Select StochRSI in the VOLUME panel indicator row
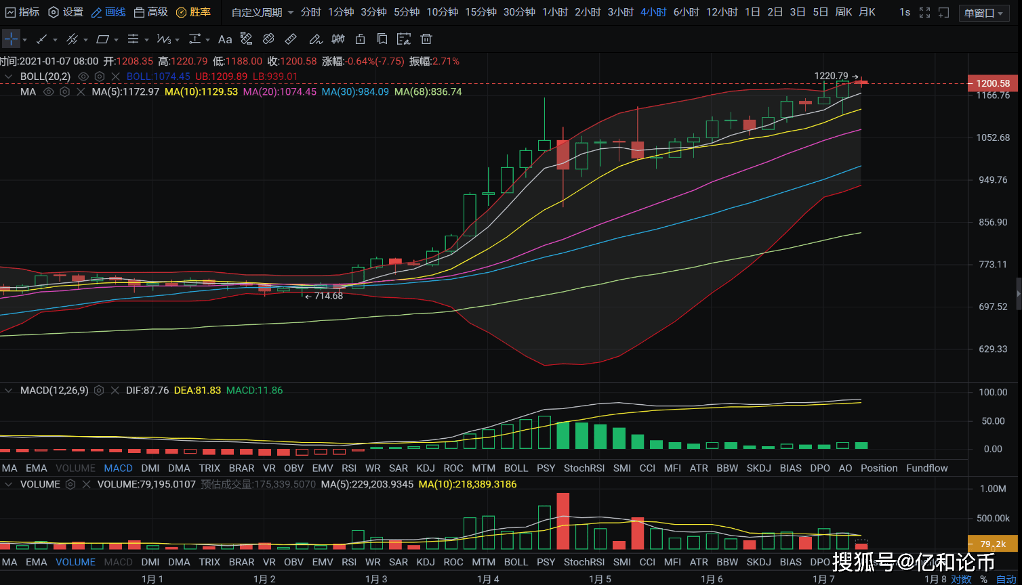This screenshot has width=1022, height=585. point(584,562)
